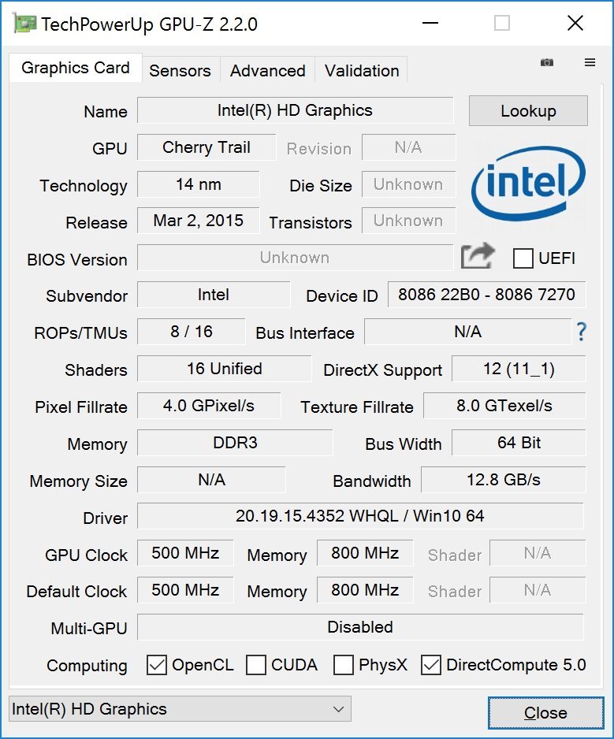This screenshot has height=739, width=614.
Task: Click the Bus Interface question mark
Action: click(x=582, y=332)
